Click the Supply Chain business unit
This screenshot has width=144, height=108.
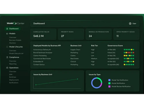pos(75,50)
